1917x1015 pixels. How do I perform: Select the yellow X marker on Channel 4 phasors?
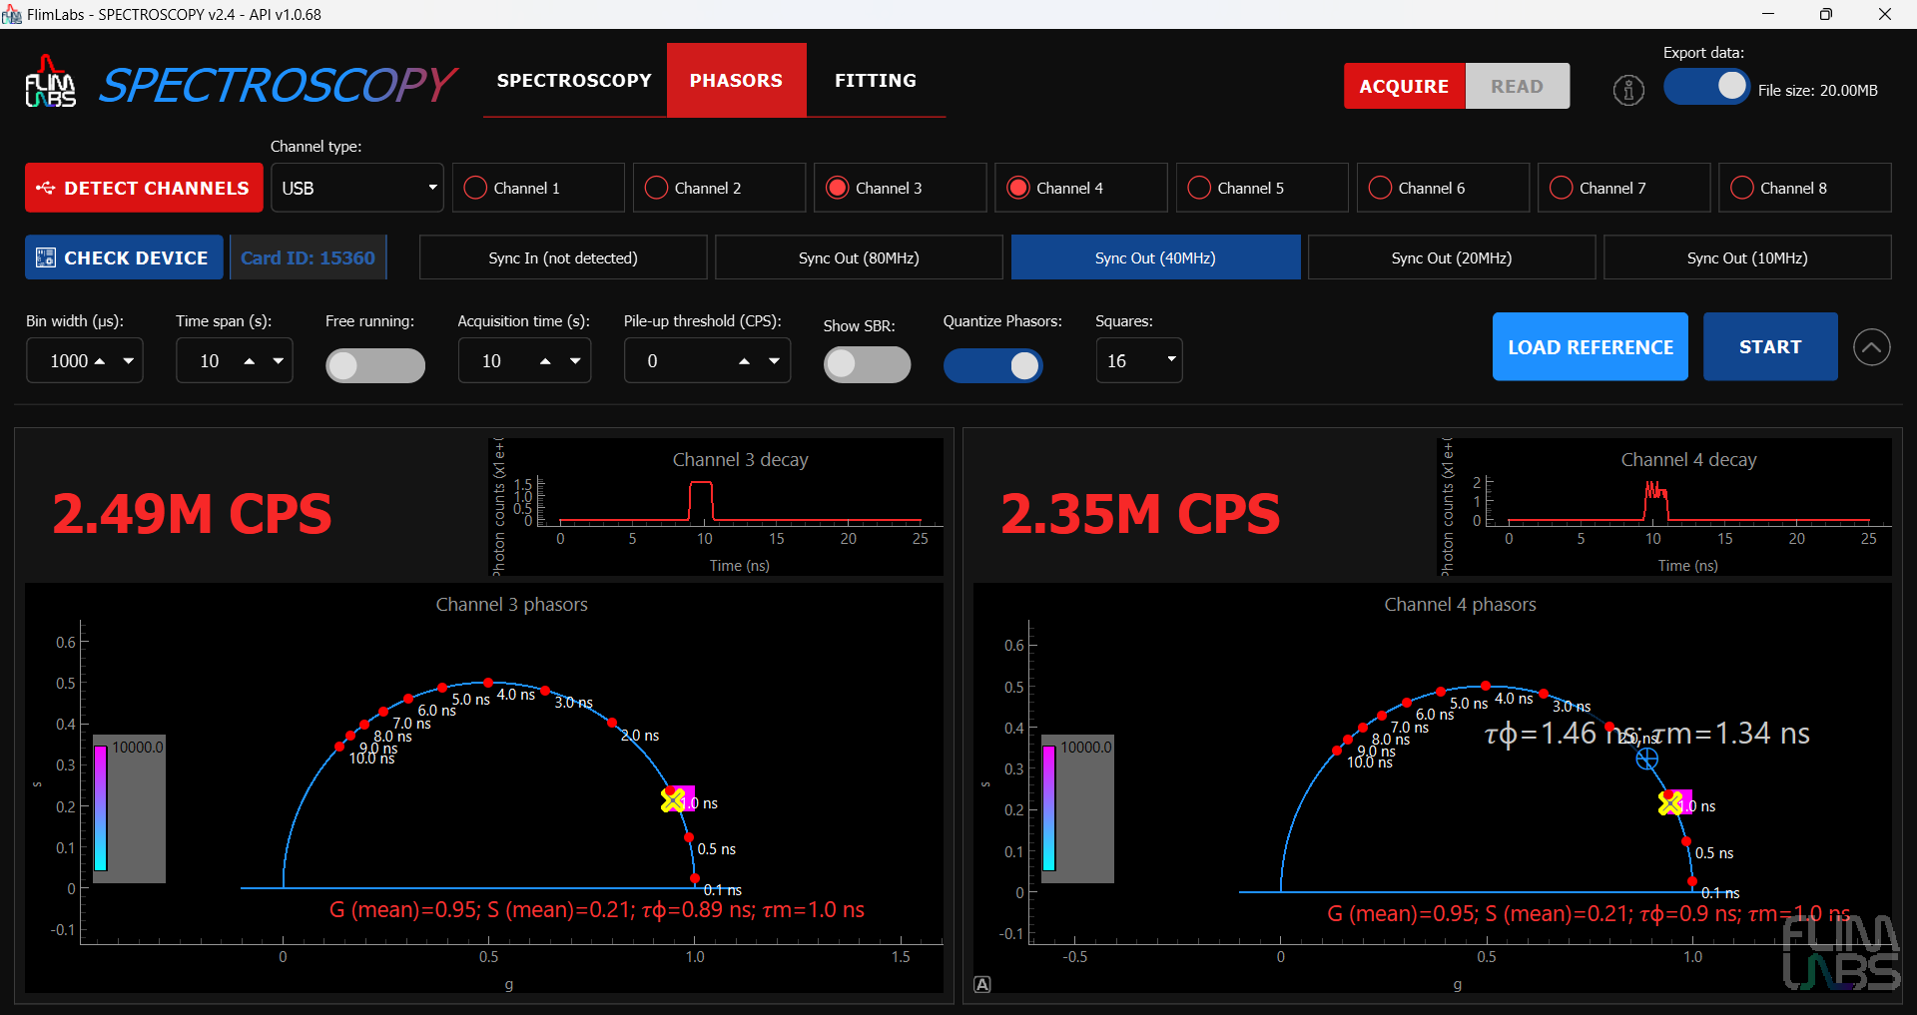point(1670,803)
